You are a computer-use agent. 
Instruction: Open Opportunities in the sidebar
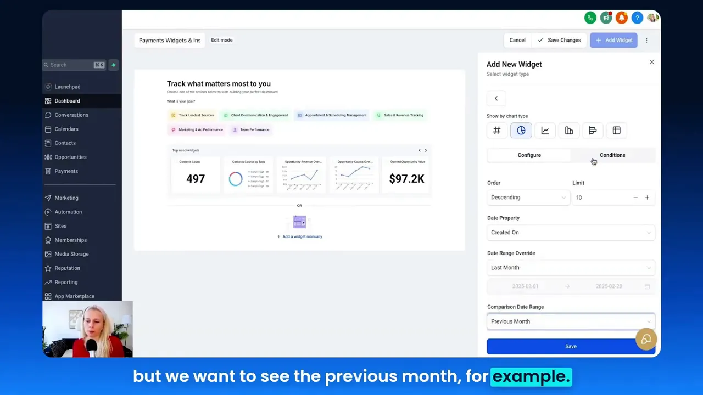pos(82,157)
